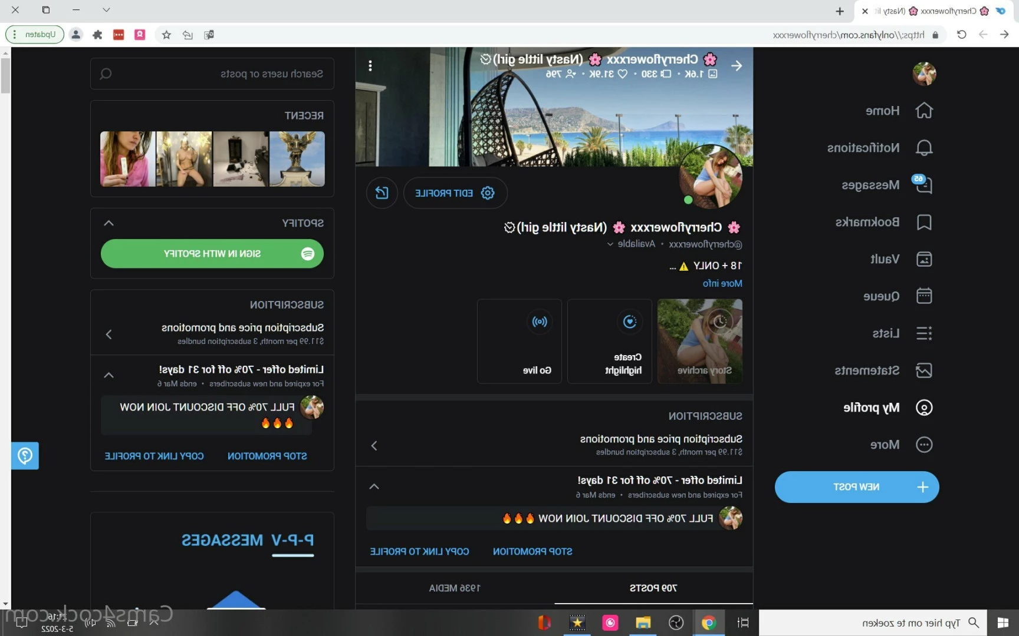Collapse Limited offer in side panel
The width and height of the screenshot is (1019, 636).
click(x=109, y=375)
